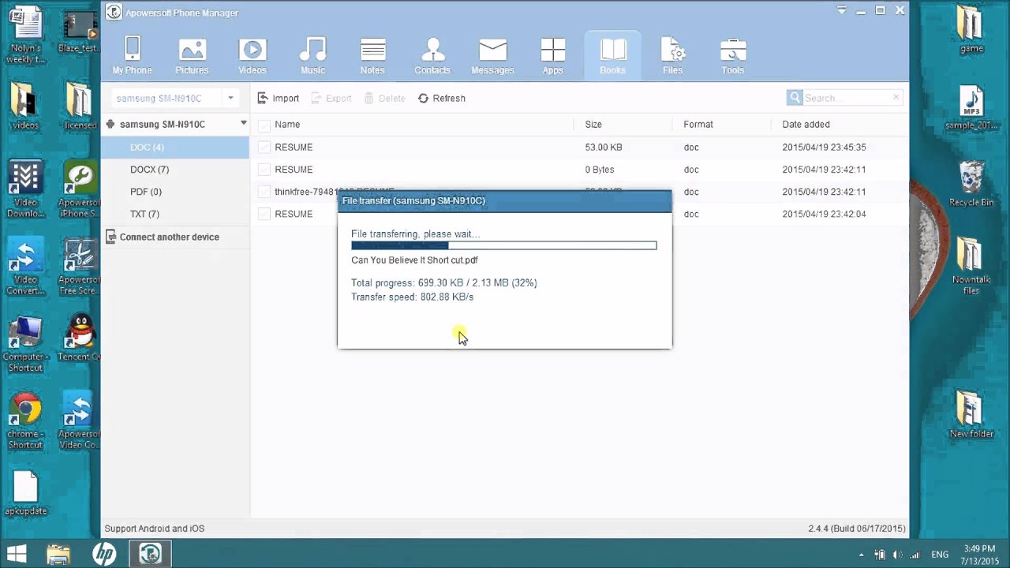This screenshot has width=1010, height=568.
Task: Click Apowersoft Phone Manager taskbar icon
Action: pyautogui.click(x=150, y=554)
